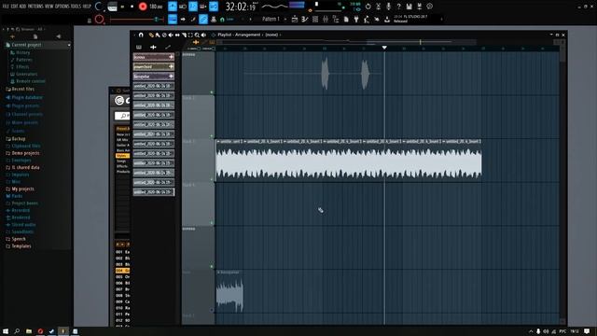
Task: Show audio clips in the picker panel
Action: pyautogui.click(x=153, y=47)
